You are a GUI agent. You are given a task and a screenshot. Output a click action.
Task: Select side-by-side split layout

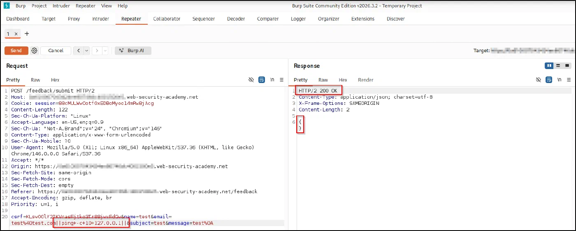pyautogui.click(x=549, y=66)
